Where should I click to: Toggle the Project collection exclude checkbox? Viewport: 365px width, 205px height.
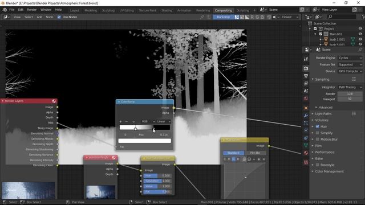tap(315, 29)
